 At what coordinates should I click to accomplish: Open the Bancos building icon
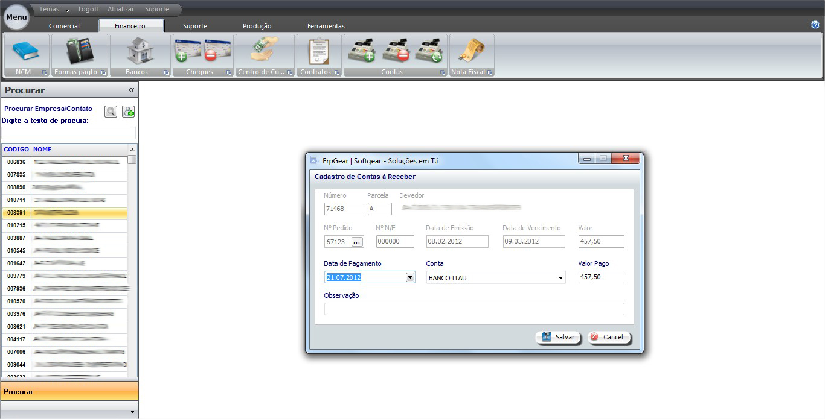pos(140,51)
